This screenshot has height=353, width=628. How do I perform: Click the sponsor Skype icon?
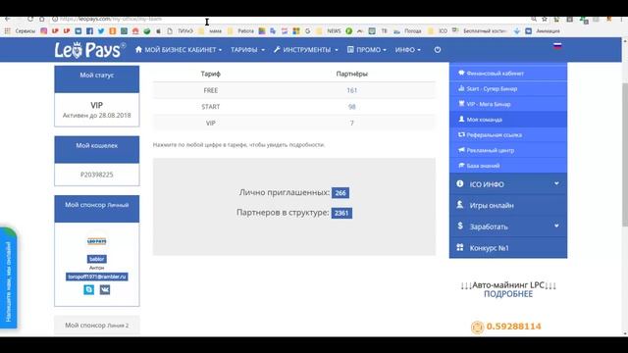click(89, 289)
